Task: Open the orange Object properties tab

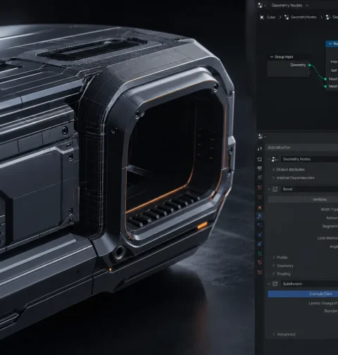Action: coord(260,208)
